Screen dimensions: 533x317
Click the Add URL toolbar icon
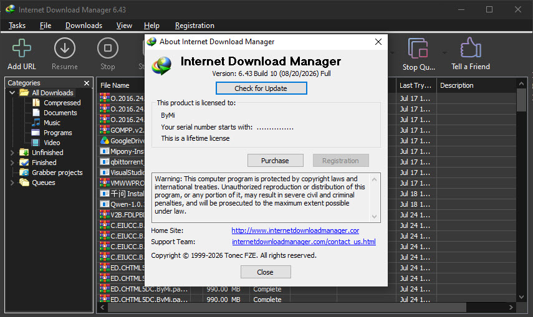tap(21, 48)
